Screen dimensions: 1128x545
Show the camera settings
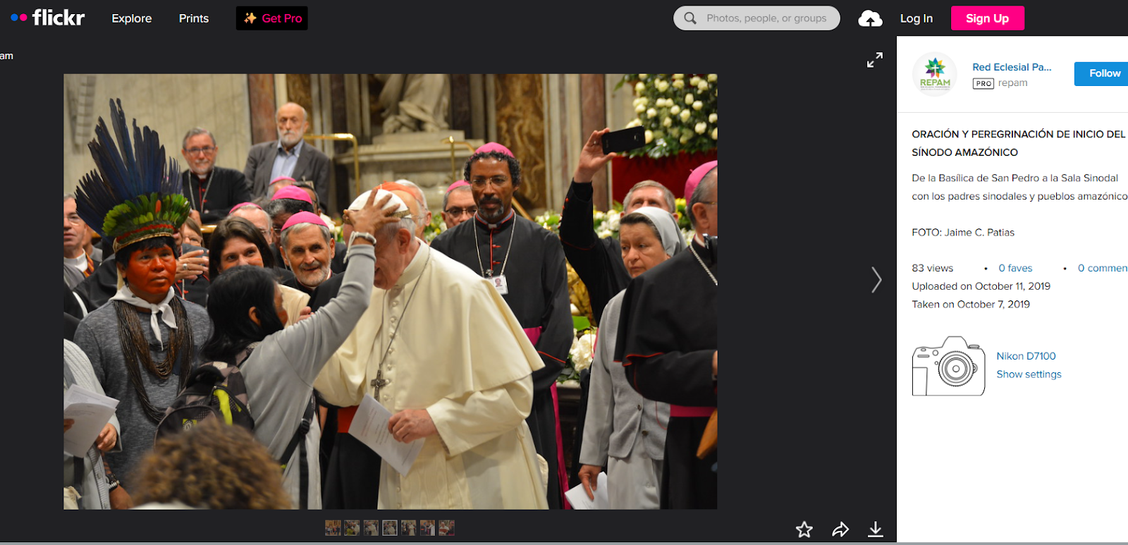[1029, 374]
